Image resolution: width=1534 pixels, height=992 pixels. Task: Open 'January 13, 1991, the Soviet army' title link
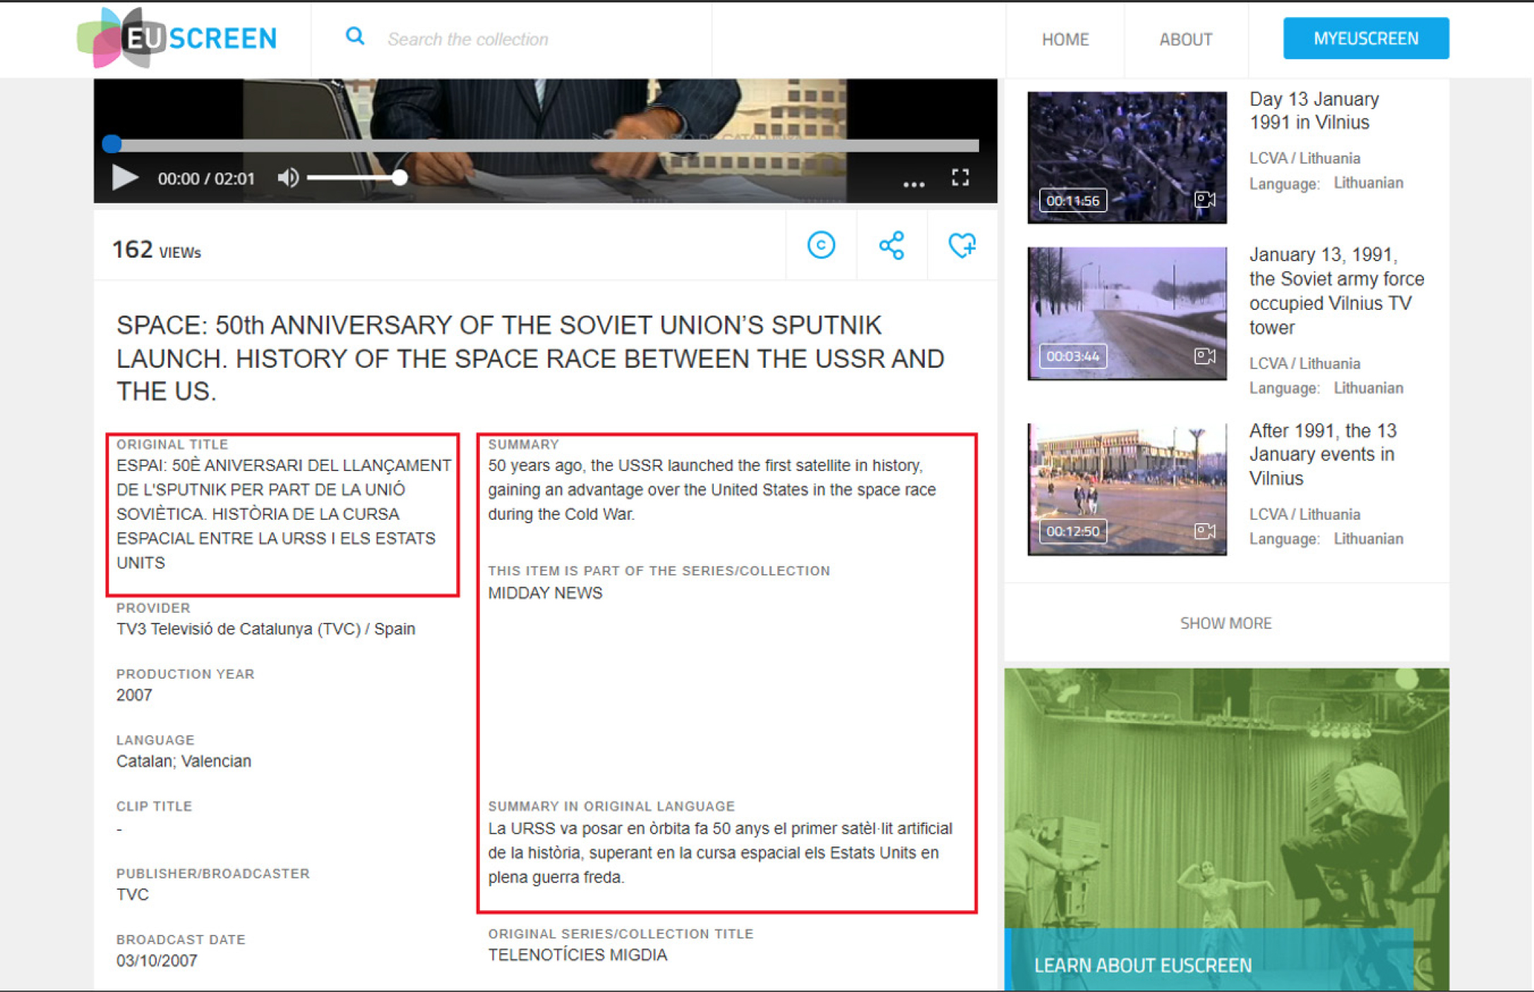1336,291
